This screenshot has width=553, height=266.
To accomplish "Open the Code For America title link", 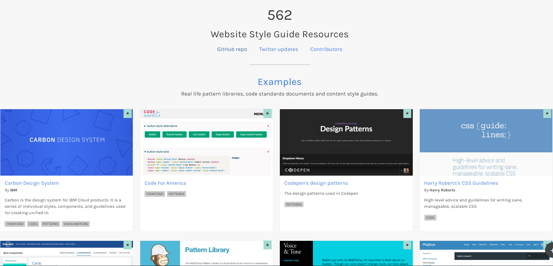I will tap(165, 183).
